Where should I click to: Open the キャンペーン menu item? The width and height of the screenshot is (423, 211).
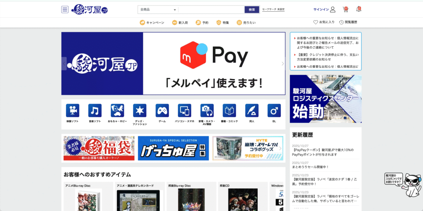[x=152, y=23]
